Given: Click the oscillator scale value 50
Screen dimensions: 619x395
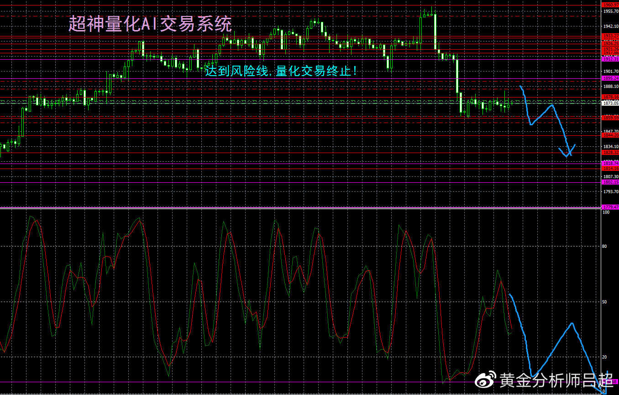Looking at the screenshot, I should click(605, 302).
